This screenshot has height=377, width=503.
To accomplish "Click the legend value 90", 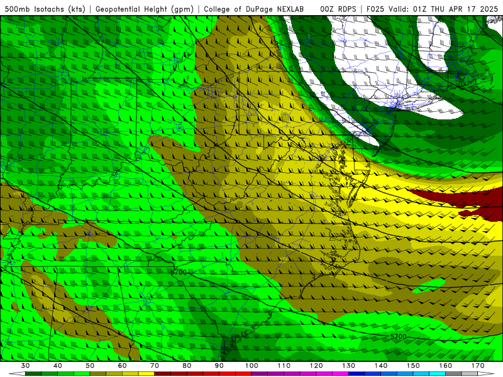I will 219,366.
